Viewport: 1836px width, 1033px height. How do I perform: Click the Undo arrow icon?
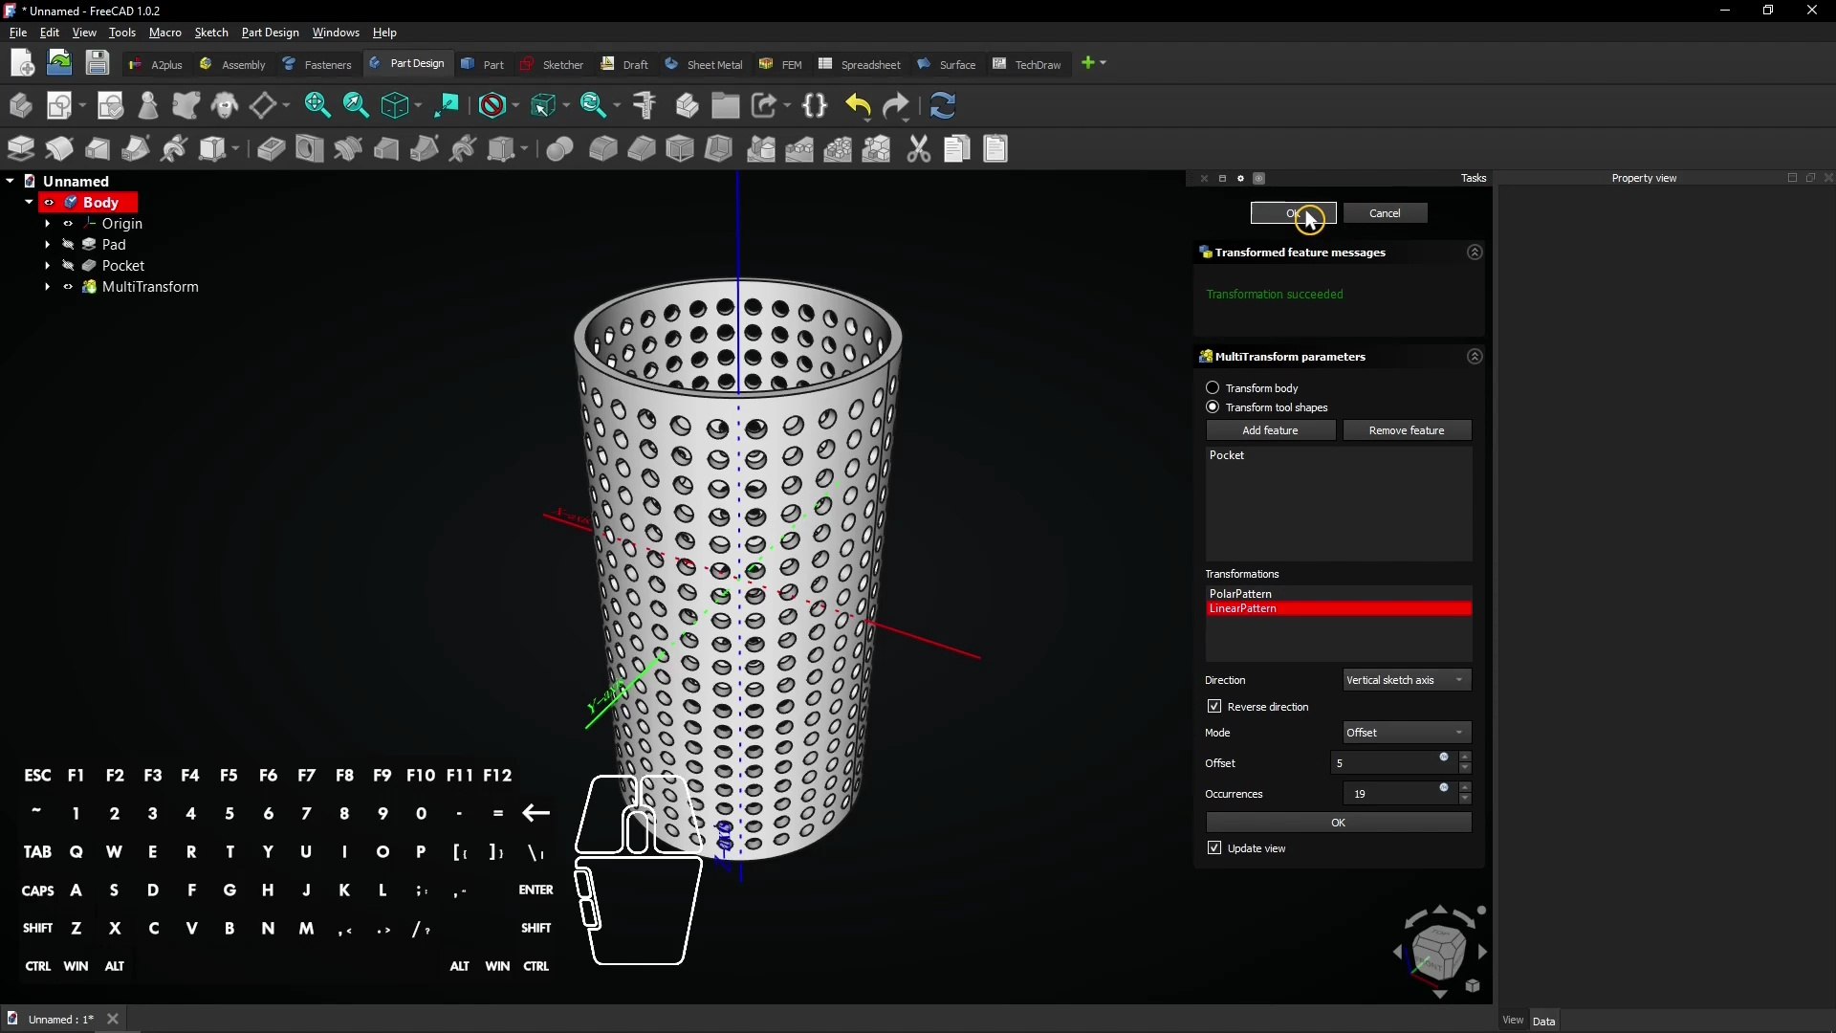tap(858, 105)
